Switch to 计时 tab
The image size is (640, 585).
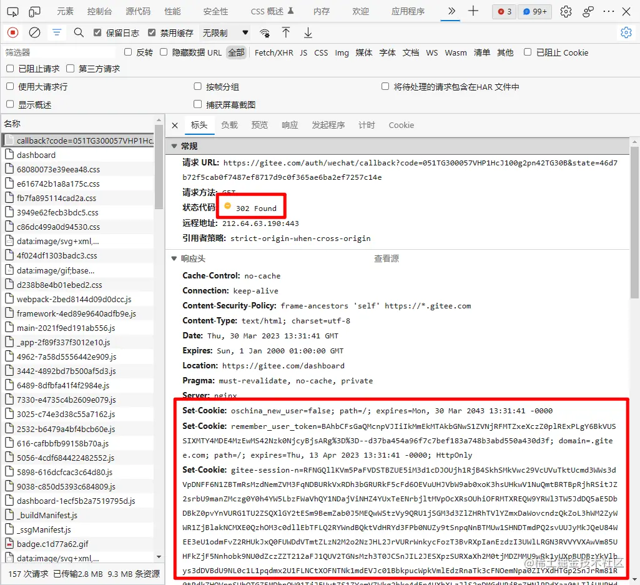[x=367, y=125]
